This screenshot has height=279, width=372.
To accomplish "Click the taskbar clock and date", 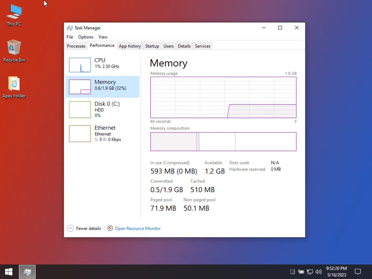I will pos(336,272).
